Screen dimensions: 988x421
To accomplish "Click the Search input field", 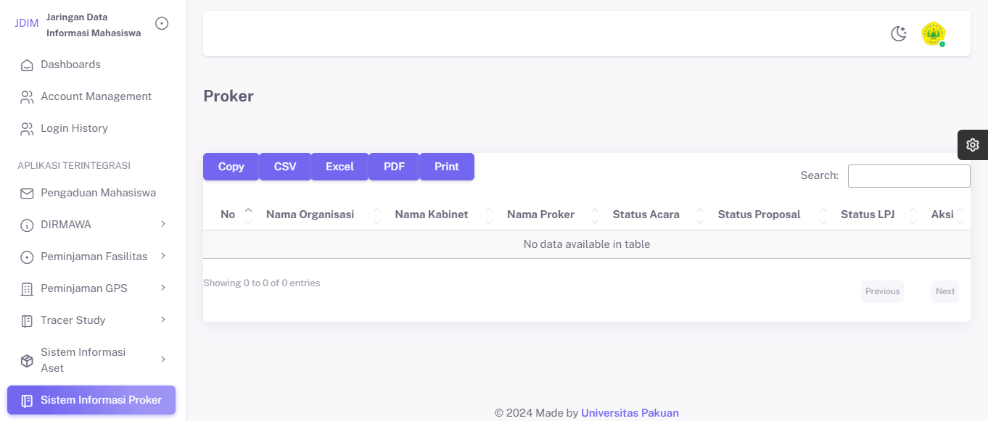I will (908, 176).
